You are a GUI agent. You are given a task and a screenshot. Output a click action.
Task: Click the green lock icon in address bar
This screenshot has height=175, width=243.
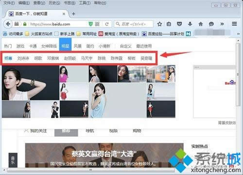[x=25, y=24]
